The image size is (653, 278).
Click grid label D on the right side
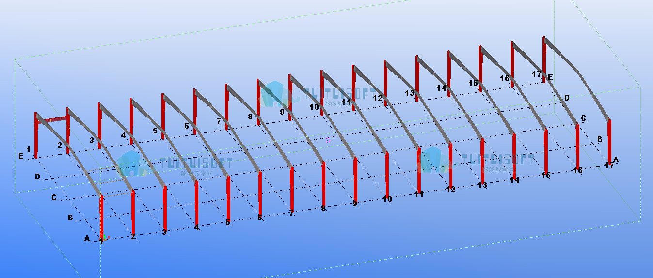[567, 98]
